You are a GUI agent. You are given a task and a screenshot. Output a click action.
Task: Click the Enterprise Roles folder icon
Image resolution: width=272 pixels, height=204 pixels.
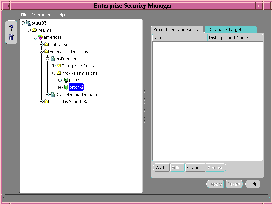tap(59, 66)
